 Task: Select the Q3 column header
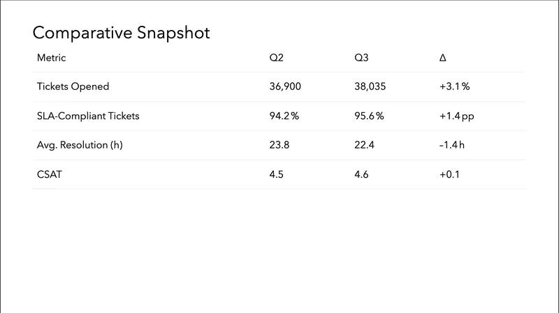click(362, 58)
